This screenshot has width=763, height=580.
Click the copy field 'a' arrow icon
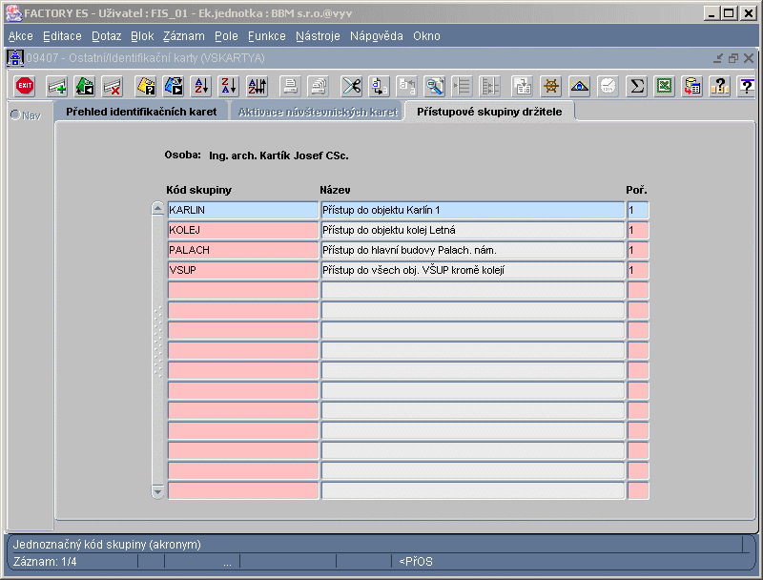pyautogui.click(x=379, y=86)
